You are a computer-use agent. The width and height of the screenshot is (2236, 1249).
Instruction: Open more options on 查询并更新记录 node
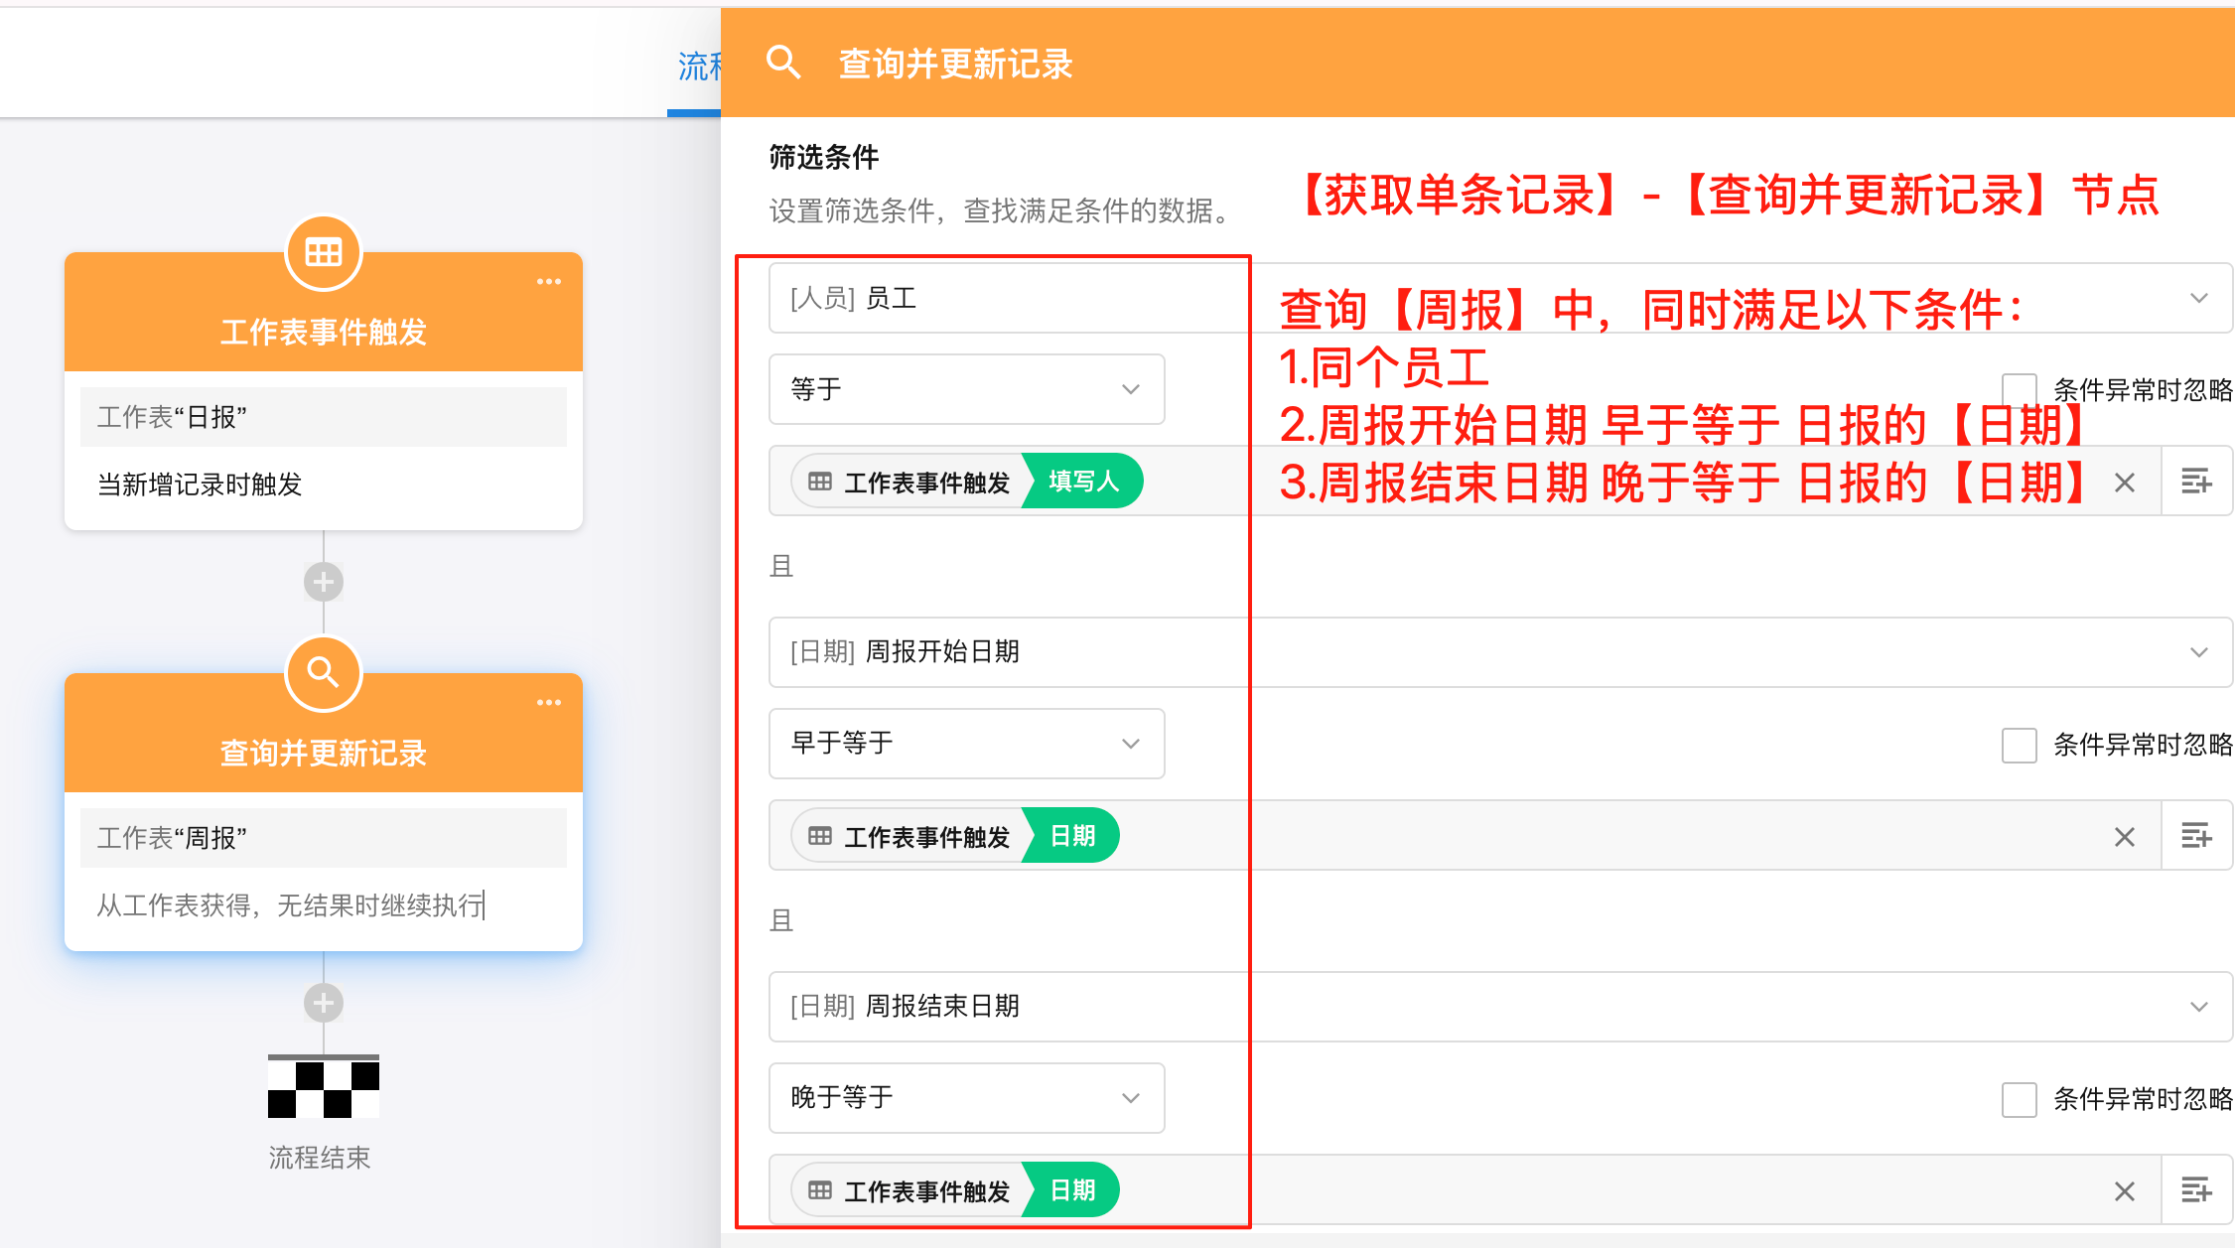(x=549, y=703)
